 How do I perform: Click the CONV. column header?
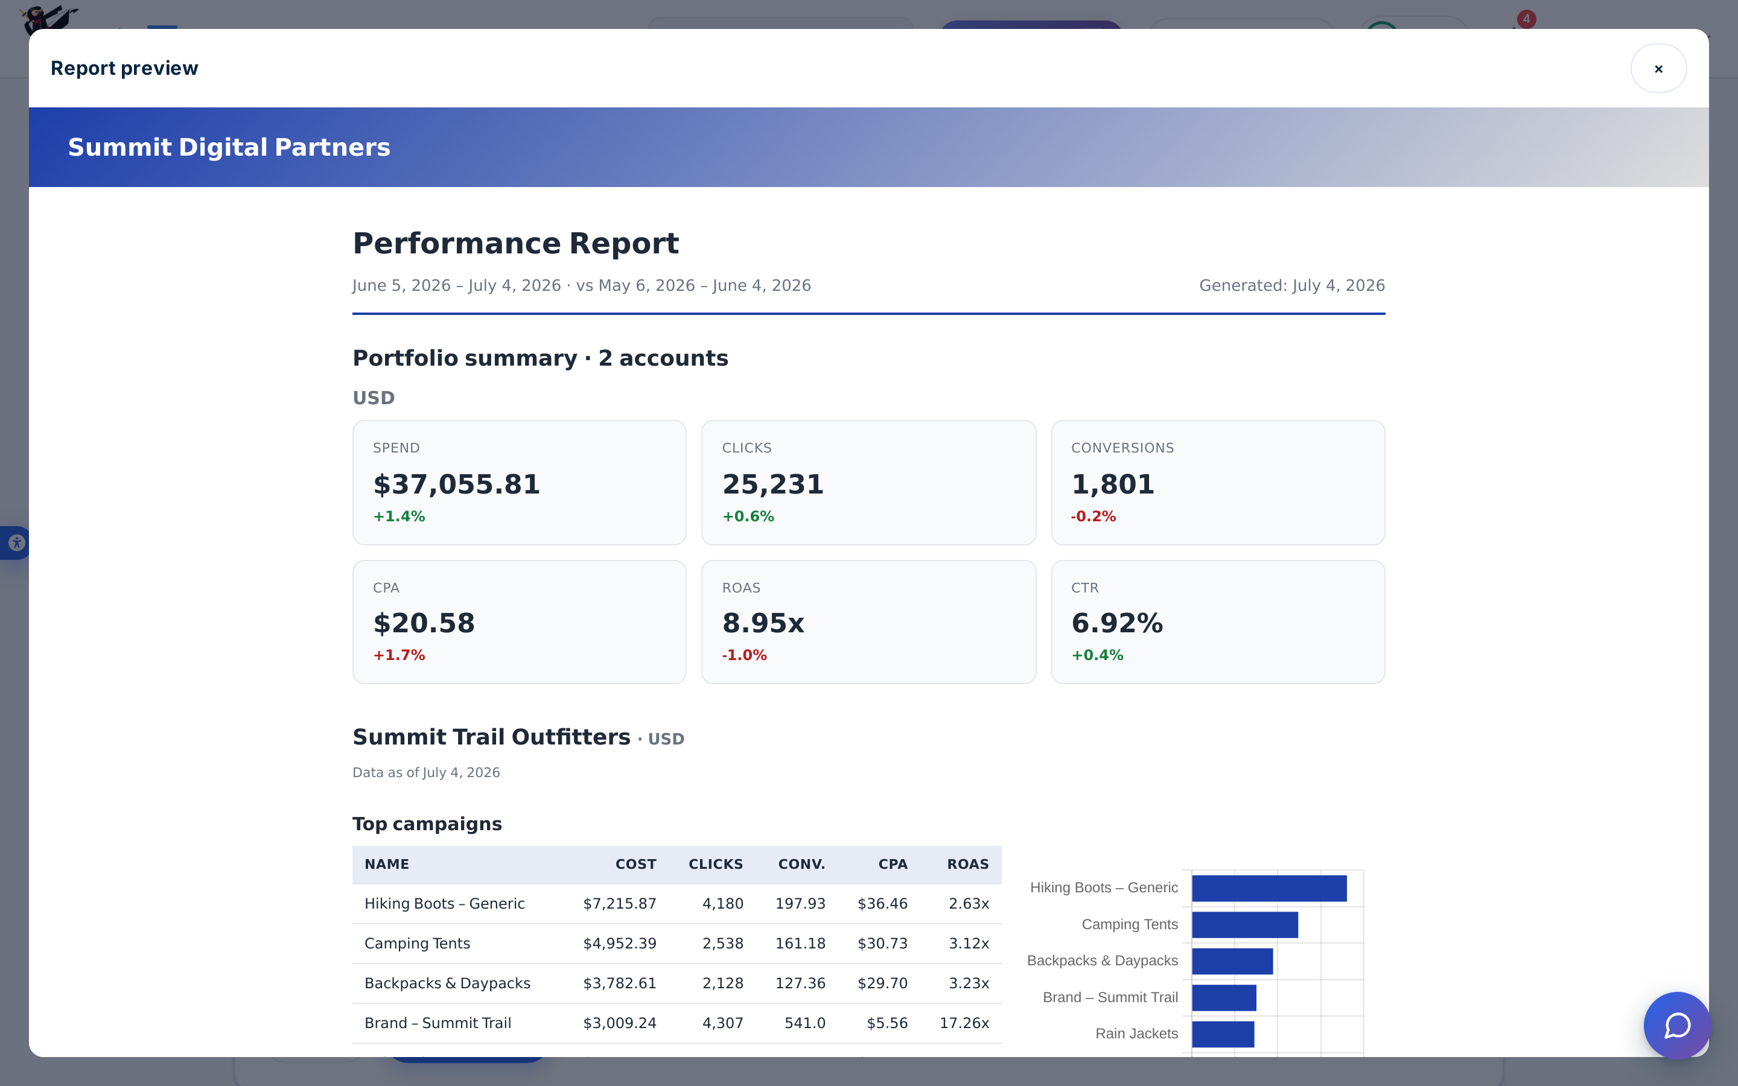click(801, 864)
